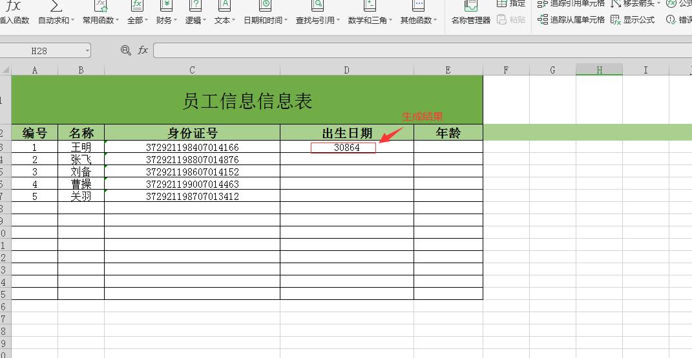Click the 编号 header cell
Screen dimensions: 692x358
pos(34,132)
